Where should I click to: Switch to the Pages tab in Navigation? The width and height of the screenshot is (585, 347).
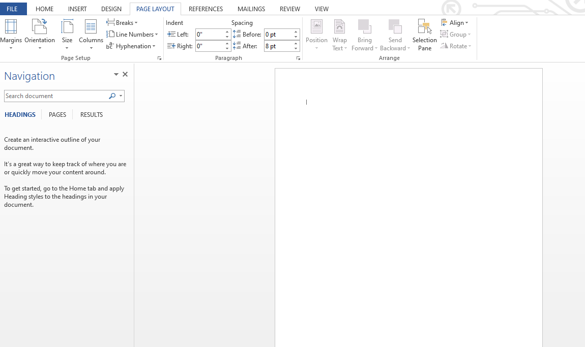[57, 114]
